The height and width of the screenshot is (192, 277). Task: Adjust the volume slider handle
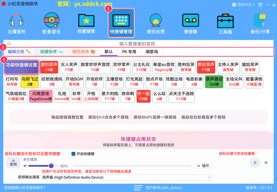pyautogui.click(x=51, y=166)
